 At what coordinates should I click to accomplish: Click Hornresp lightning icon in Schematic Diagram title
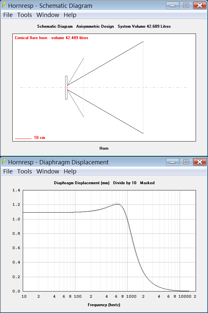pyautogui.click(x=4, y=5)
